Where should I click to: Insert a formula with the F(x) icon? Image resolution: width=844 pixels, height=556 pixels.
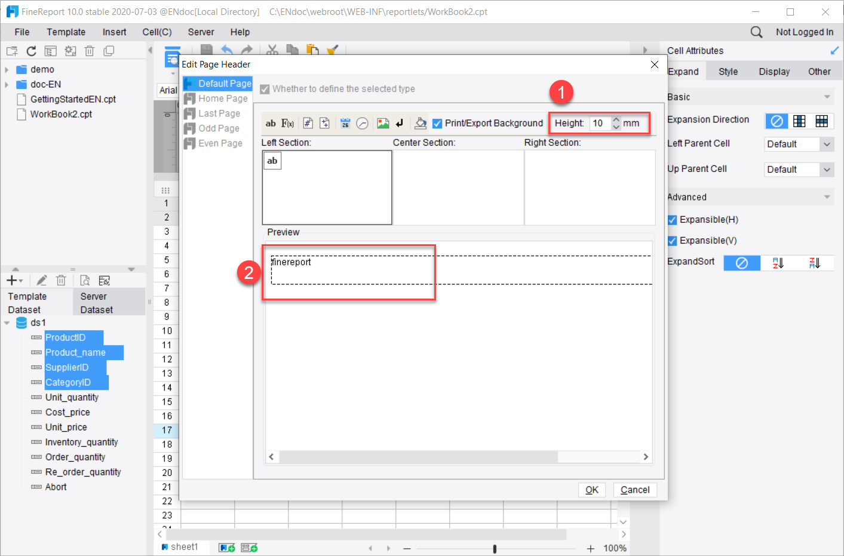288,123
